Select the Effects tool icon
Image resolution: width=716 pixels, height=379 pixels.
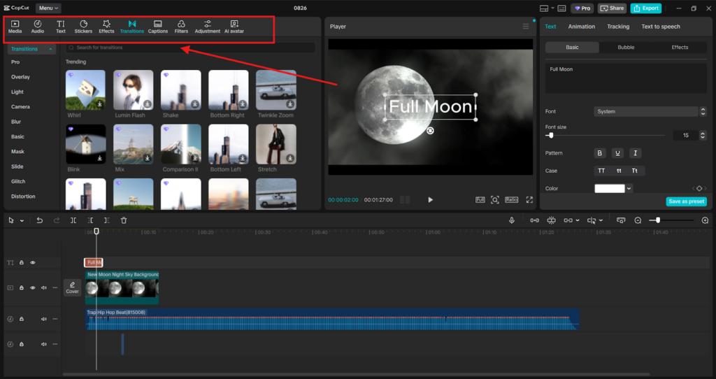coord(106,27)
